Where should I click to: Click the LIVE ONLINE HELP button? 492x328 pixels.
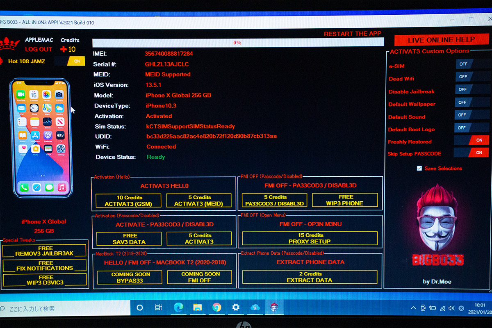(441, 40)
